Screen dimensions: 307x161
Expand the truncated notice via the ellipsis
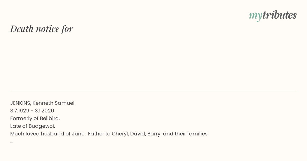[x=12, y=142]
